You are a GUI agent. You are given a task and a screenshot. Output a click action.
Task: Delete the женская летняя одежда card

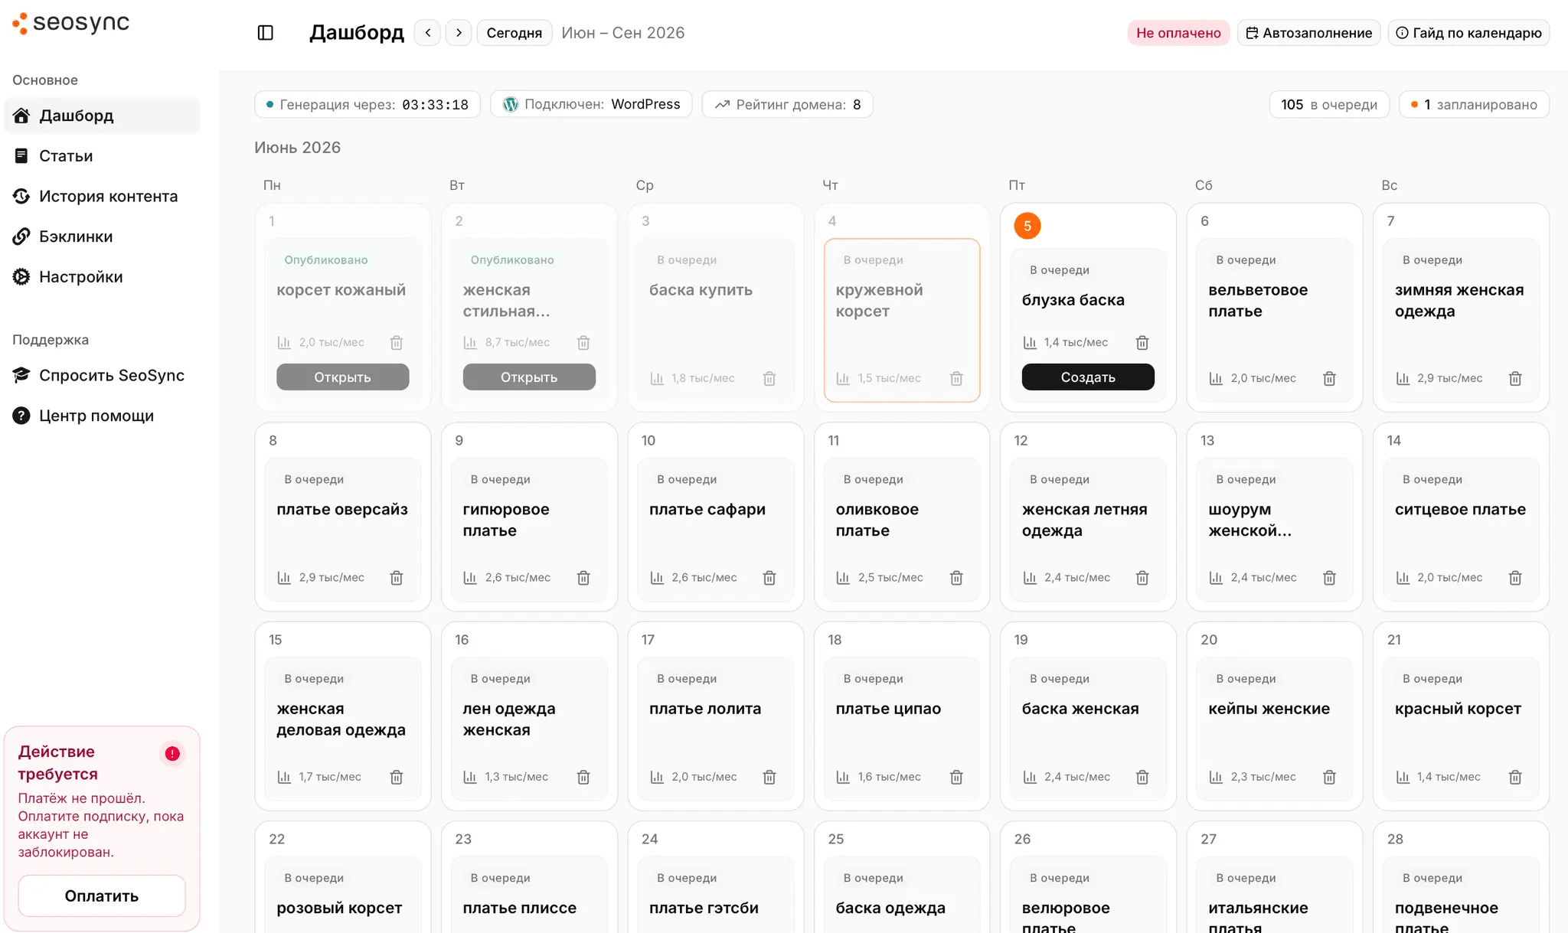click(x=1142, y=578)
